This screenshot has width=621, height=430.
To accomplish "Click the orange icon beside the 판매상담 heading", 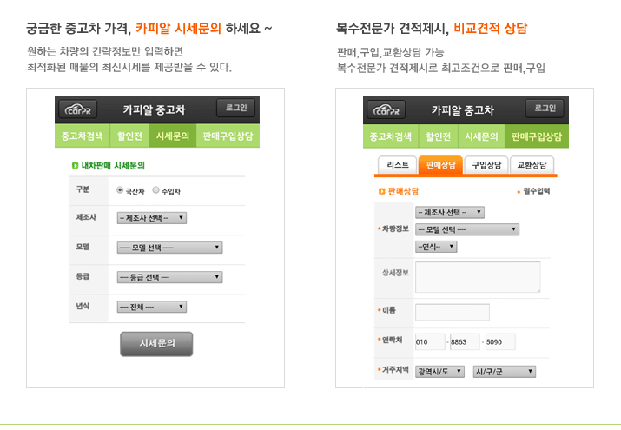I will point(381,190).
